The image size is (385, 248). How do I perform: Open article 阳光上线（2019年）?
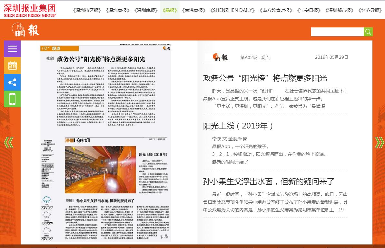pyautogui.click(x=238, y=126)
